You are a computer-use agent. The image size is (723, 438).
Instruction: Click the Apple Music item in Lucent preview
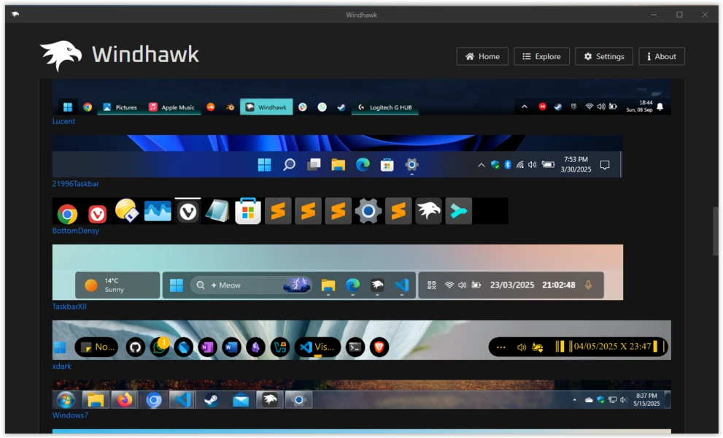tap(171, 107)
